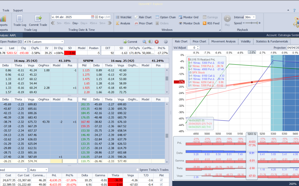Image resolution: width=299 pixels, height=186 pixels.
Task: Switch to the Price Chart tab
Action: click(199, 41)
